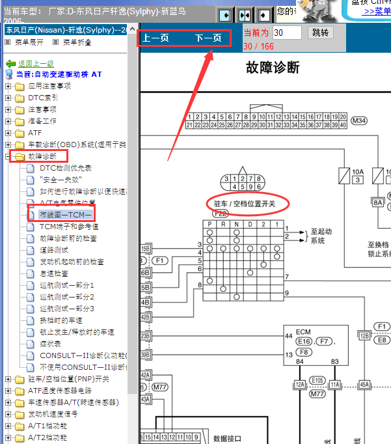Image resolution: width=391 pixels, height=444 pixels.
Task: Open the 巡航测试—部分3 page
Action: (67, 309)
